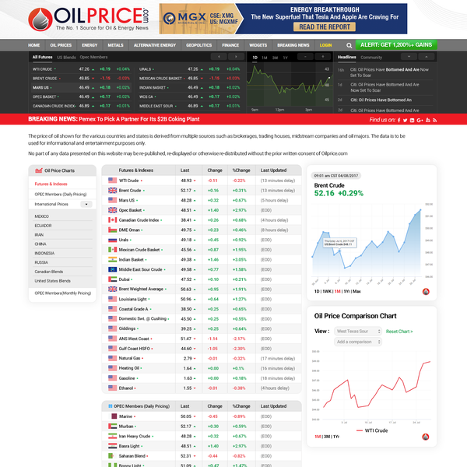Click the US flag beside WTI Crude

(x=112, y=181)
